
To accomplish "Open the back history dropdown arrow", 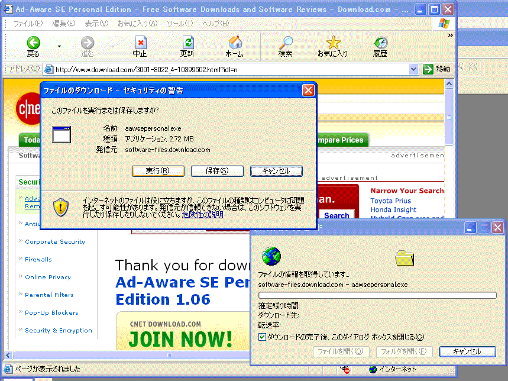I will [x=59, y=47].
